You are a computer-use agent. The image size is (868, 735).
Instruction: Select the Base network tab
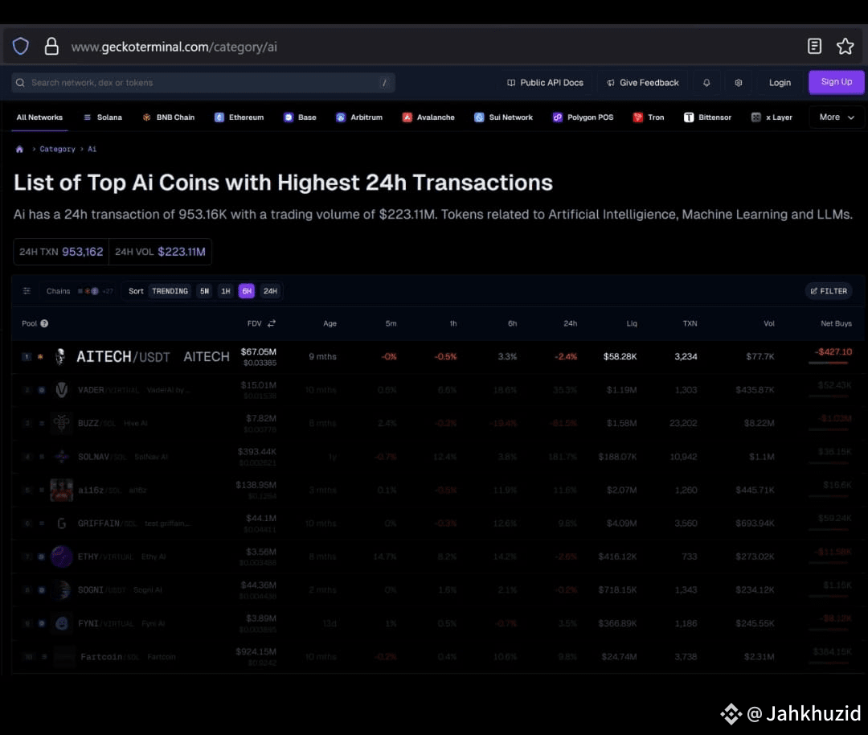pyautogui.click(x=300, y=117)
